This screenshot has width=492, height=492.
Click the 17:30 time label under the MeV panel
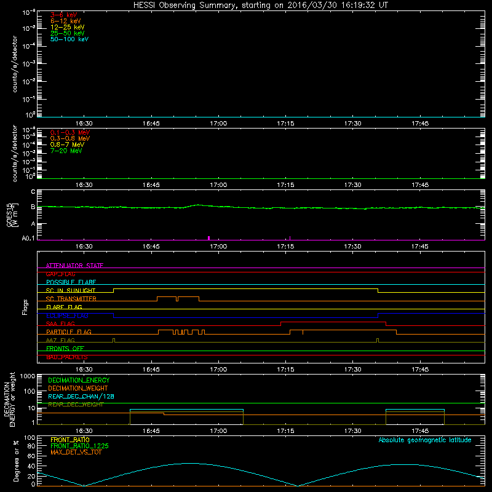[x=352, y=185]
